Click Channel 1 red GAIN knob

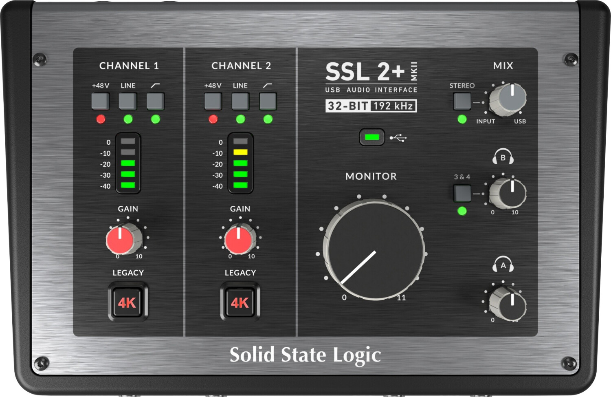click(121, 240)
